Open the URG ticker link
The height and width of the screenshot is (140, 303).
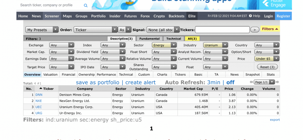(39, 113)
